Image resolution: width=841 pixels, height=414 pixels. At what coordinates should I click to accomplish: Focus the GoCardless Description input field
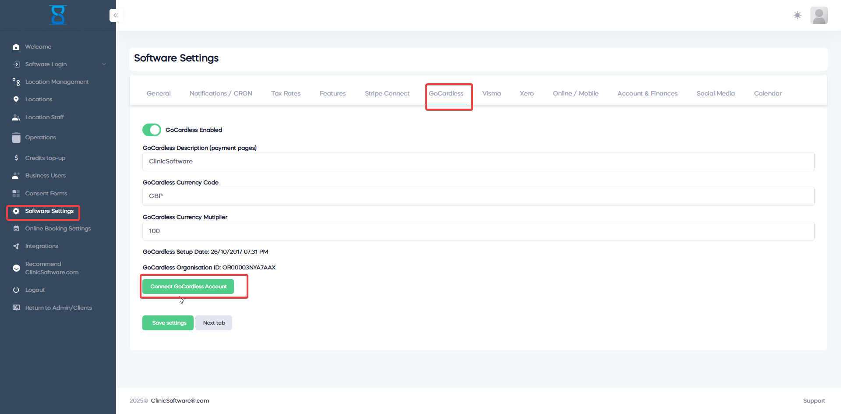pyautogui.click(x=478, y=162)
